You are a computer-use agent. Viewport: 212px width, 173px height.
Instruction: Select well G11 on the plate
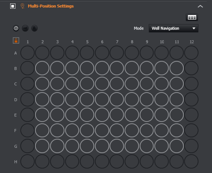177,146
